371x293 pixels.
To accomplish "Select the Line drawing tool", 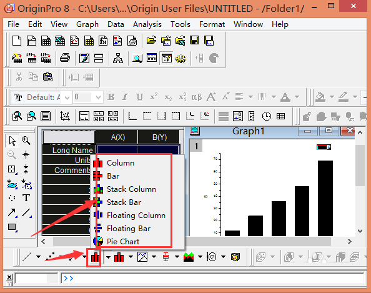I will (x=26, y=212).
